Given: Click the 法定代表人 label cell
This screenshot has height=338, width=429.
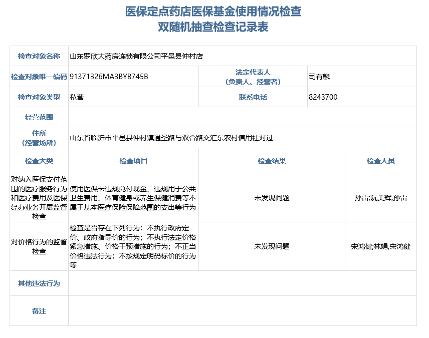Looking at the screenshot, I should tap(253, 77).
